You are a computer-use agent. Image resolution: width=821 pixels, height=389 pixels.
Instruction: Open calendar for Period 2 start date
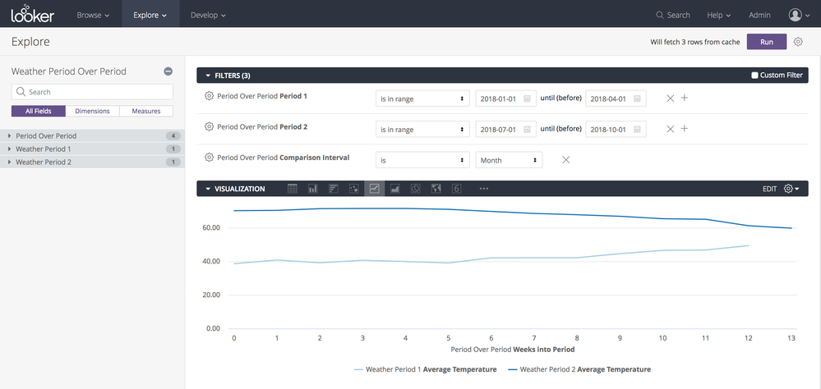(x=528, y=129)
